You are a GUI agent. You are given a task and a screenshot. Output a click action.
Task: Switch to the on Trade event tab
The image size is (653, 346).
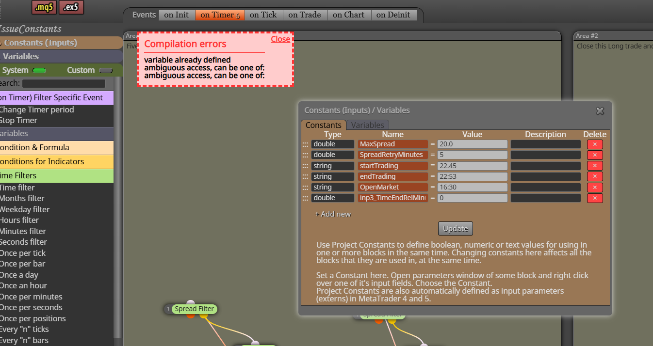click(305, 15)
